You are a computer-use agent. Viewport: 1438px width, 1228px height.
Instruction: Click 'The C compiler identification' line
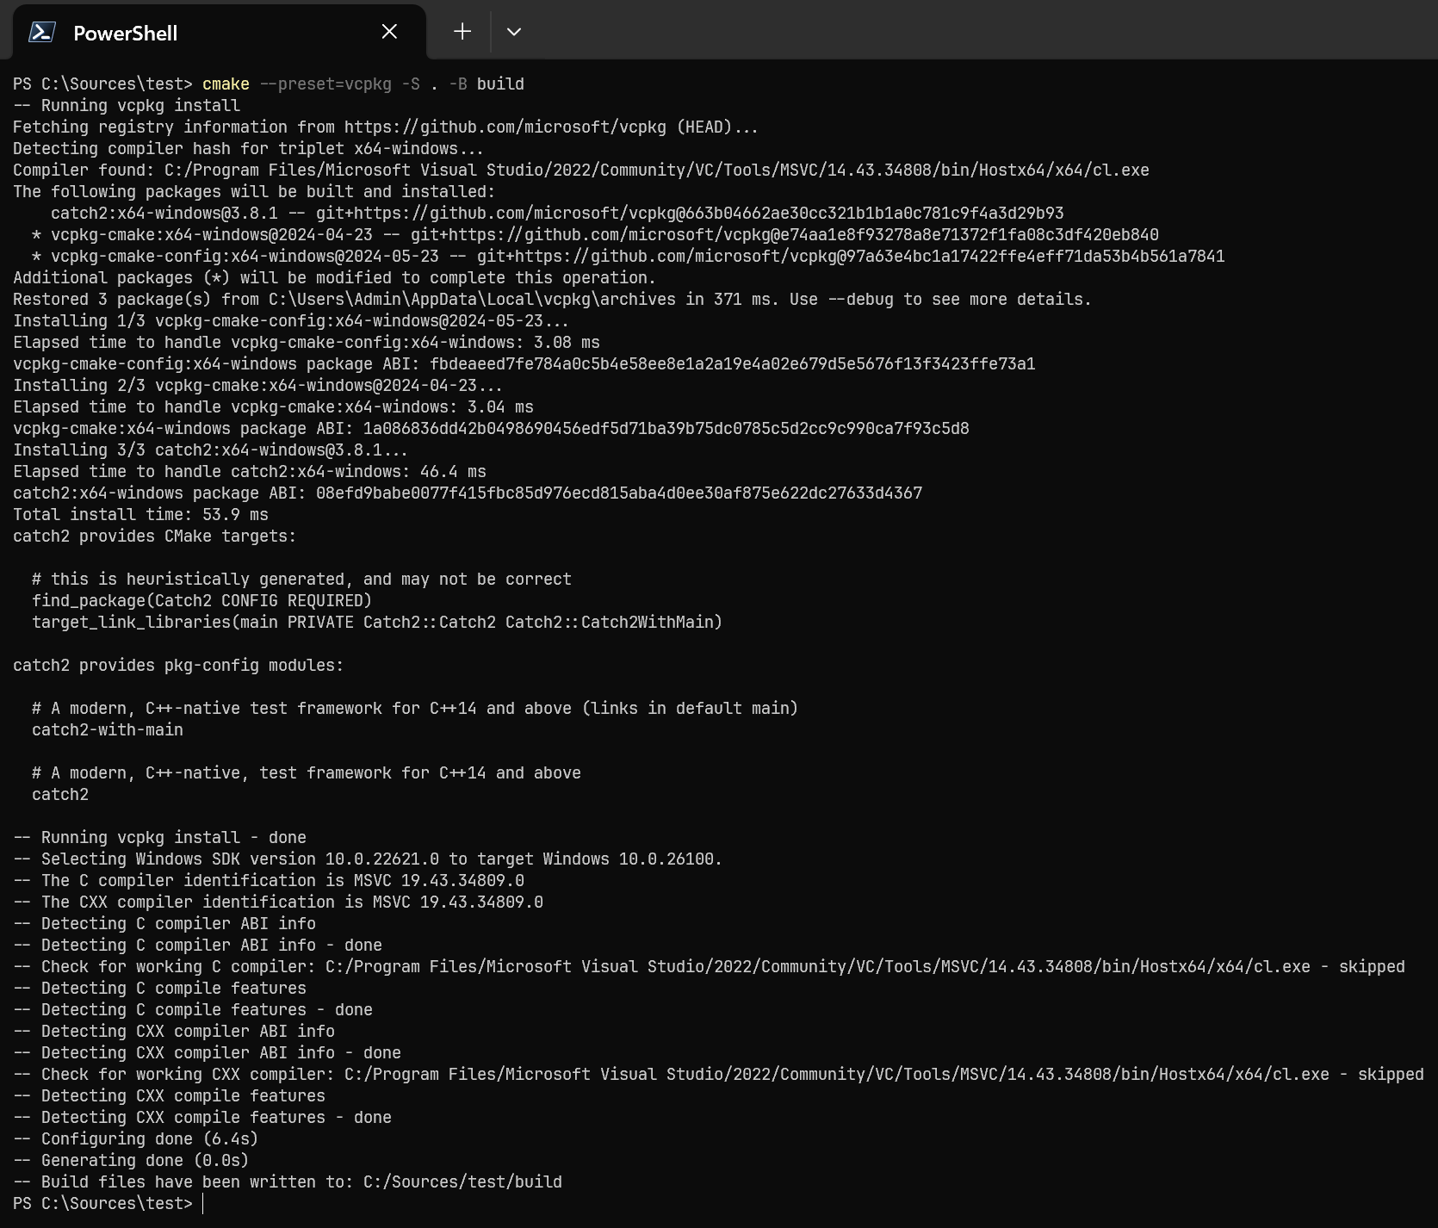tap(269, 881)
